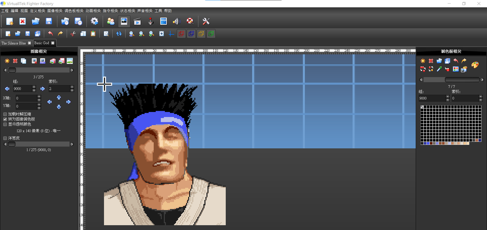Click the gear run settings icon

(x=95, y=21)
